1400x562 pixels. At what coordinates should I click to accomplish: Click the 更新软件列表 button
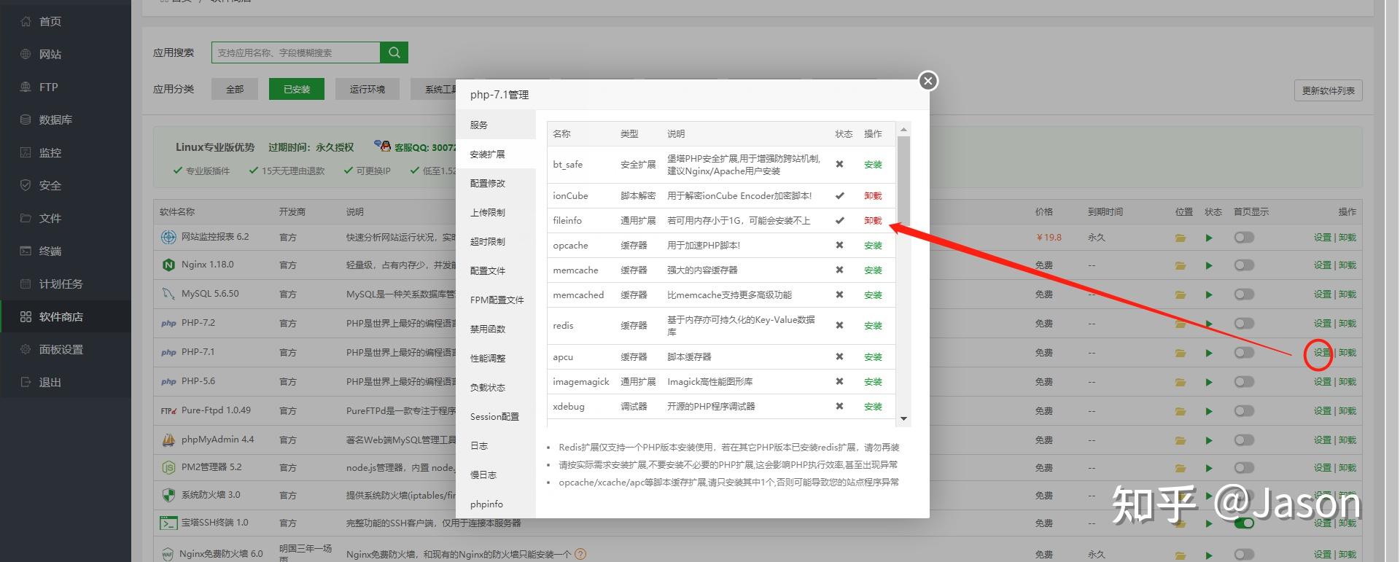pyautogui.click(x=1329, y=90)
